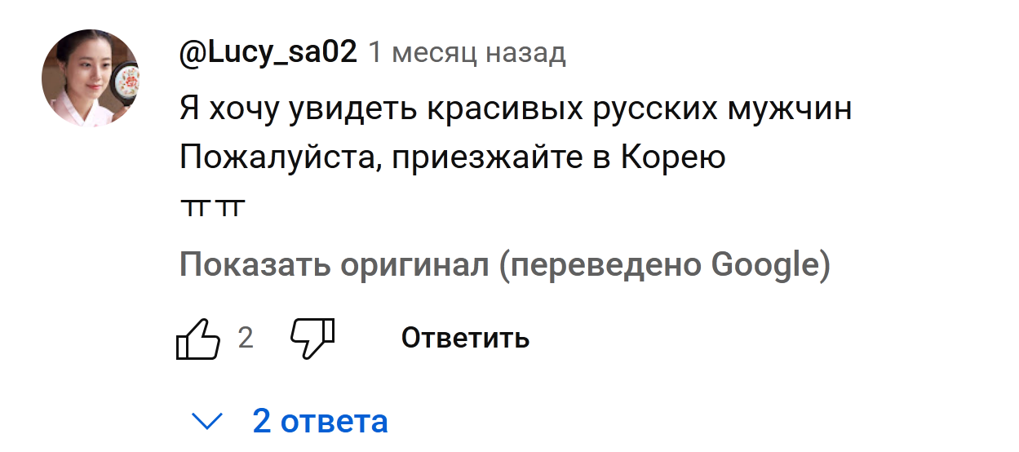Click the "(переведено" text in the translation notice
The image size is (1019, 452).
pos(602,266)
